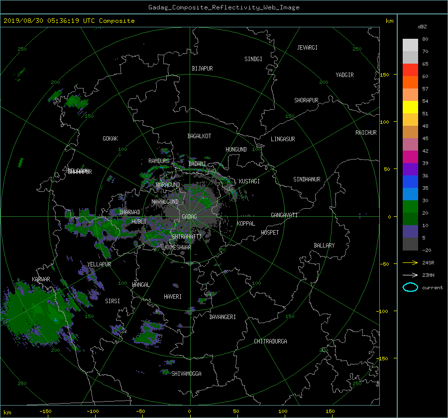448x418 pixels.
Task: Click the DAVANGERI city label
Action: (223, 317)
